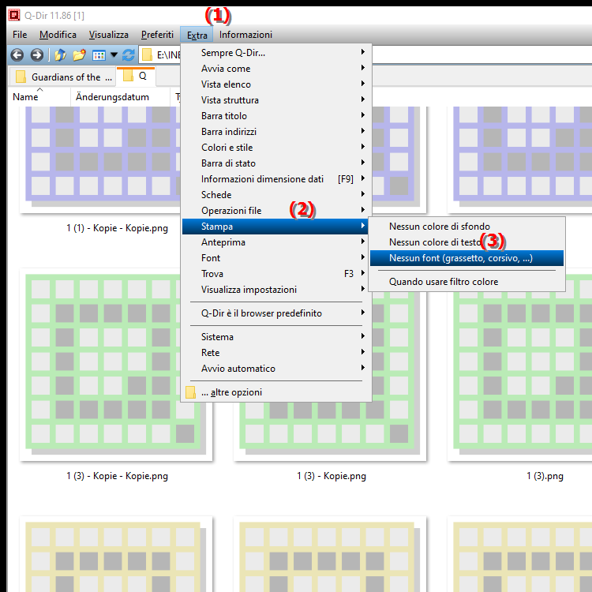Choose Quando usare filtro colore
This screenshot has height=592, width=592.
click(466, 282)
